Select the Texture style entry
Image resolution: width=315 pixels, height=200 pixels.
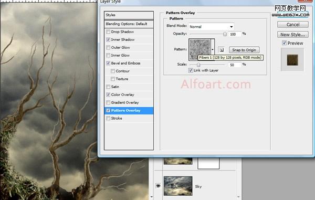point(122,79)
